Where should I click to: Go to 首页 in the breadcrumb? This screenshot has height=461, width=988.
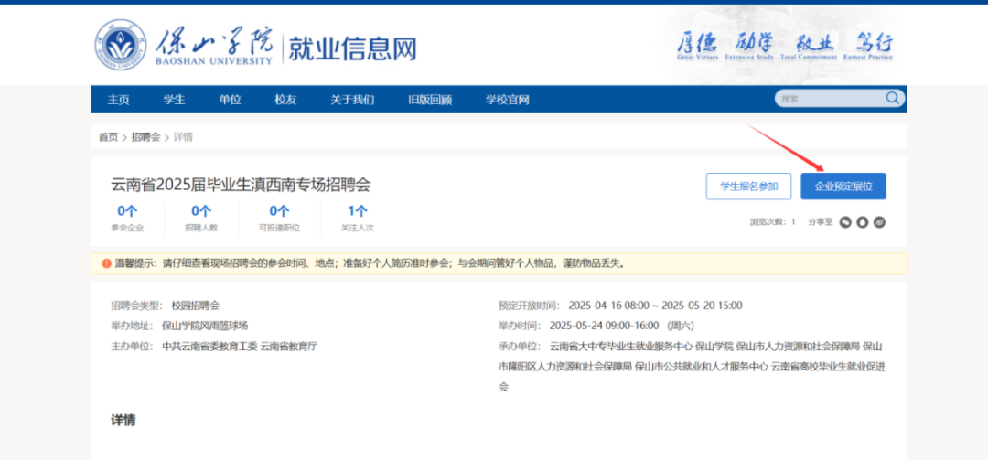pyautogui.click(x=108, y=136)
